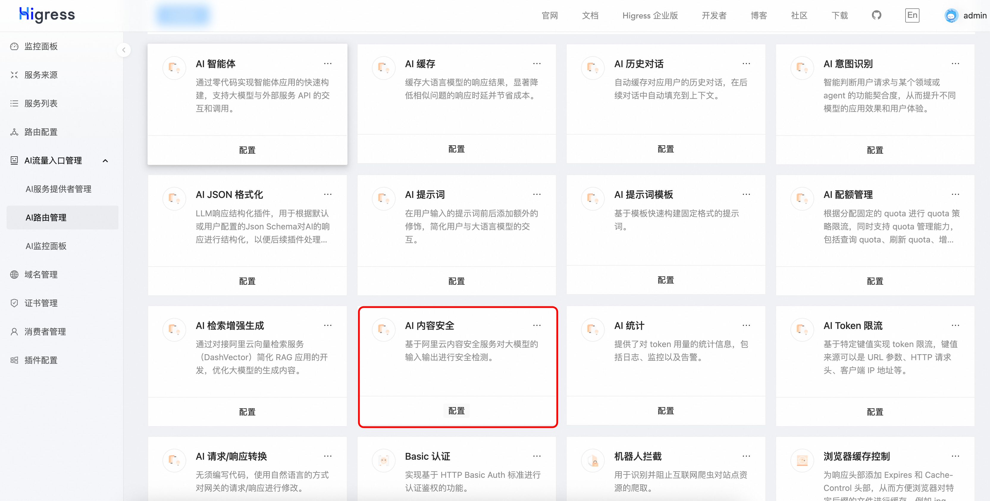Open the GitHub icon link in header
990x501 pixels.
click(x=876, y=15)
